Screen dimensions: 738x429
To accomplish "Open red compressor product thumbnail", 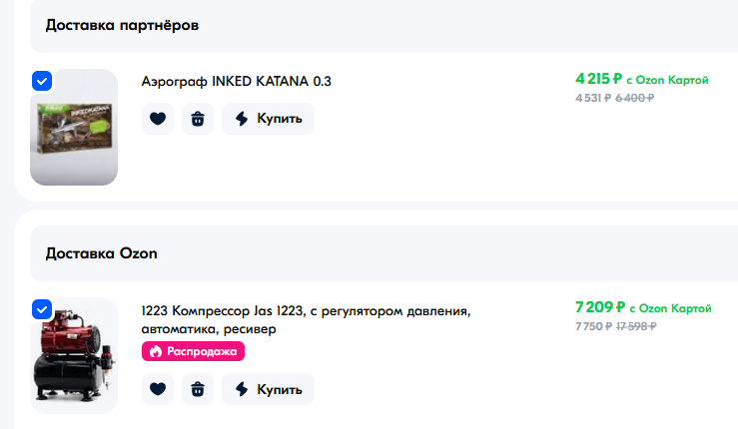I will click(74, 355).
